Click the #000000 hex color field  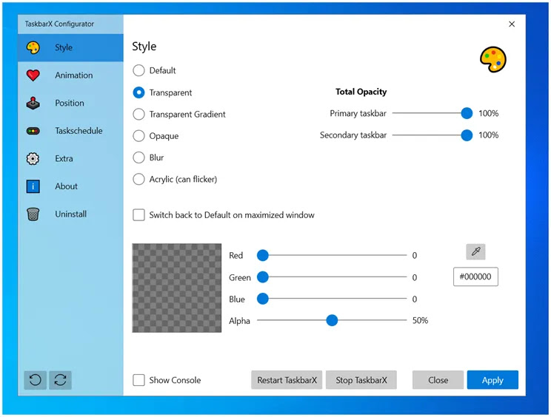tap(475, 277)
